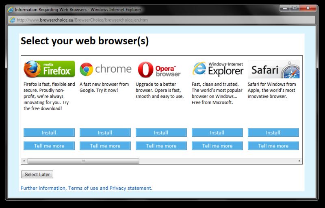Click 'A fast new browser from Google' text

[104, 87]
